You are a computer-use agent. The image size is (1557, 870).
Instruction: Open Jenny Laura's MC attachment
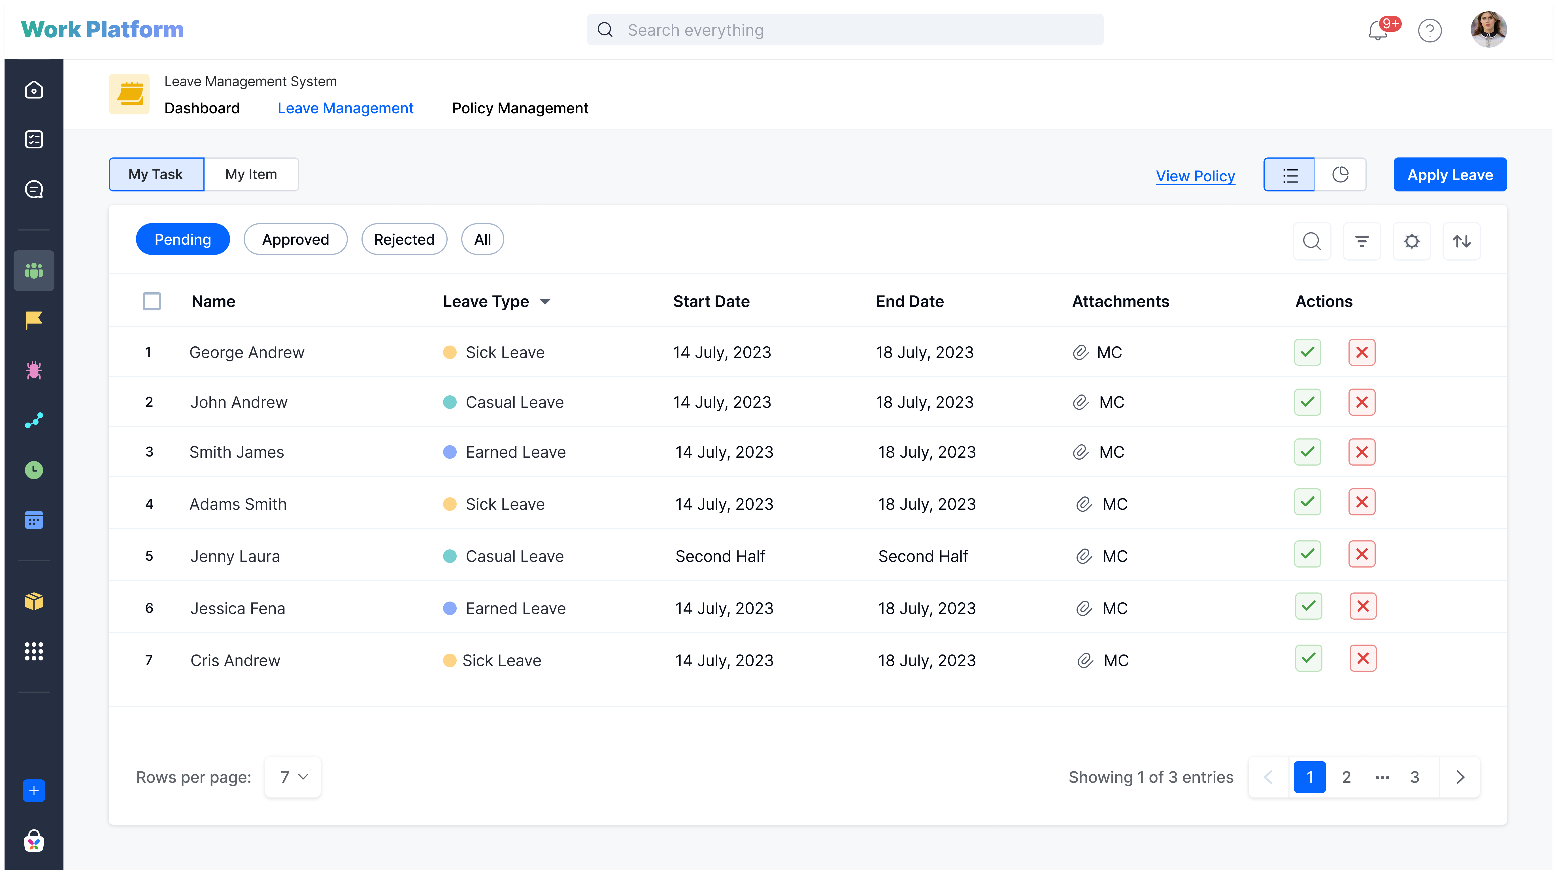(x=1101, y=556)
